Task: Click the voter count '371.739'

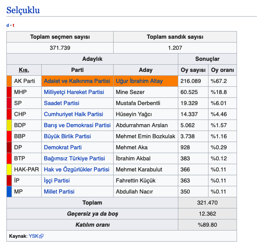Action: 60,48
